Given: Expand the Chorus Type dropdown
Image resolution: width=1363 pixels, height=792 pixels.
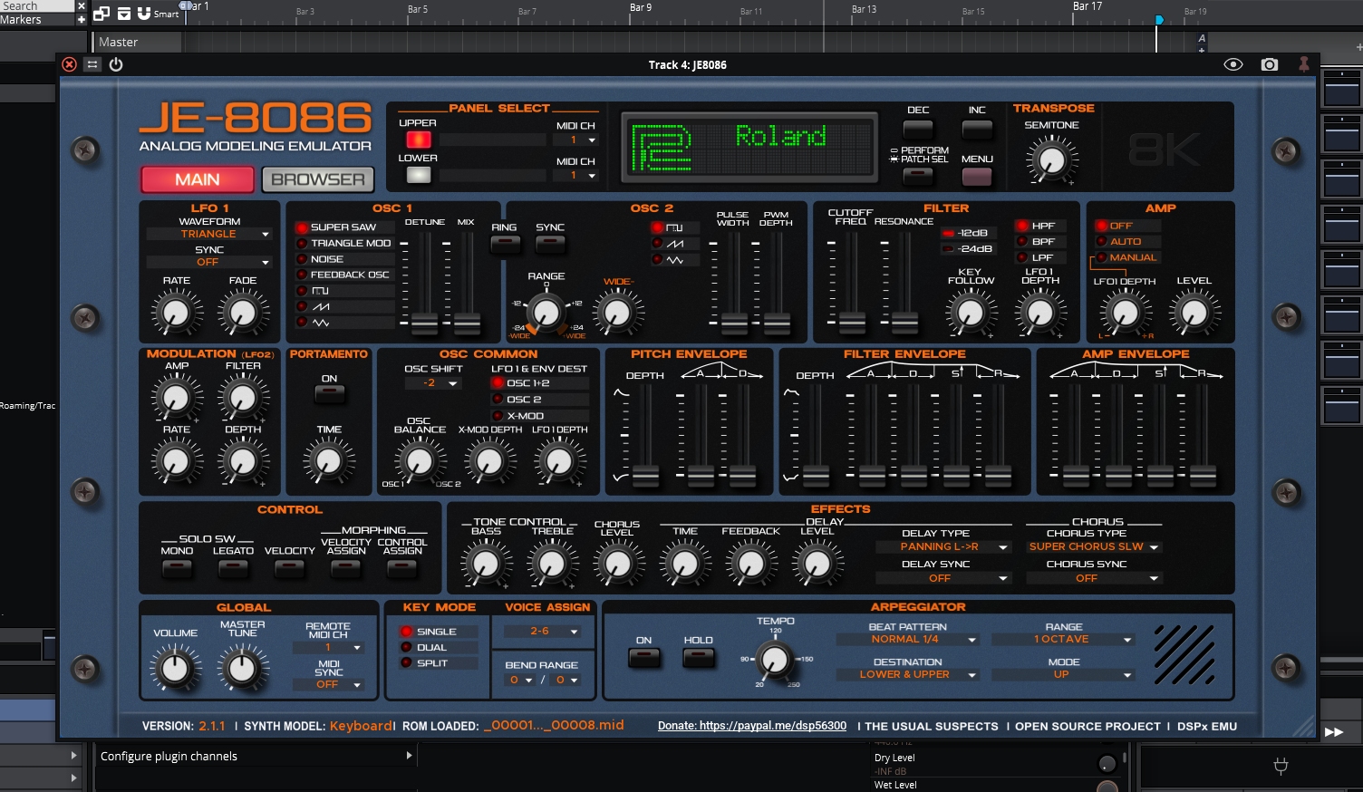Looking at the screenshot, I should click(x=1093, y=547).
